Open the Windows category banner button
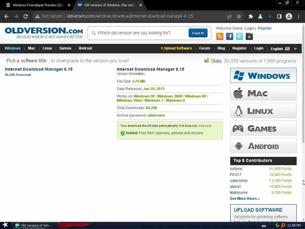 point(263,75)
